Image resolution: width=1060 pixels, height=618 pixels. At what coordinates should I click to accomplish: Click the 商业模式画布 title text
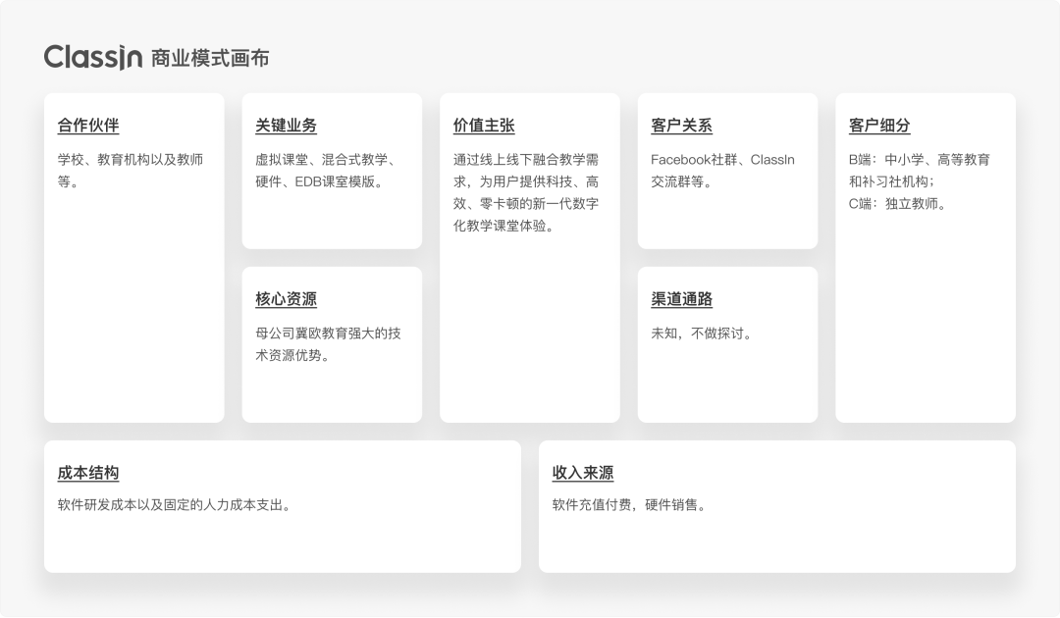[x=210, y=58]
